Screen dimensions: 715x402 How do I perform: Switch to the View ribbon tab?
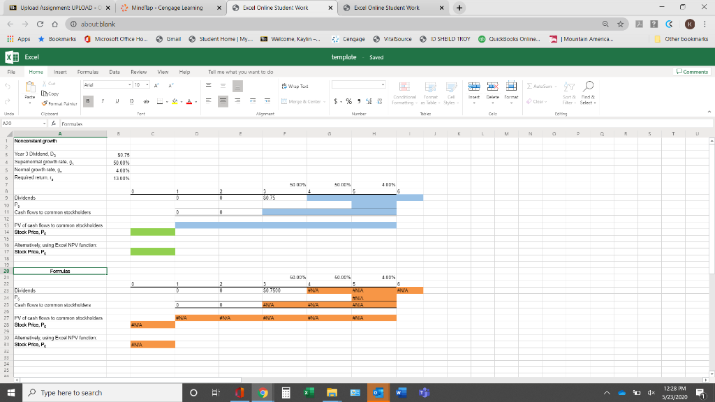click(x=163, y=72)
